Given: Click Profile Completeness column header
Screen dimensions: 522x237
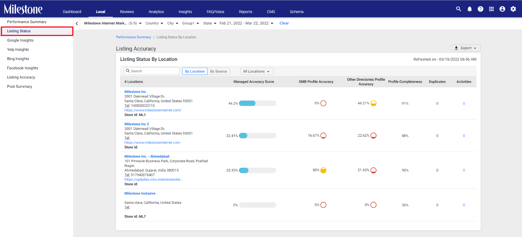Looking at the screenshot, I should pyautogui.click(x=405, y=82).
